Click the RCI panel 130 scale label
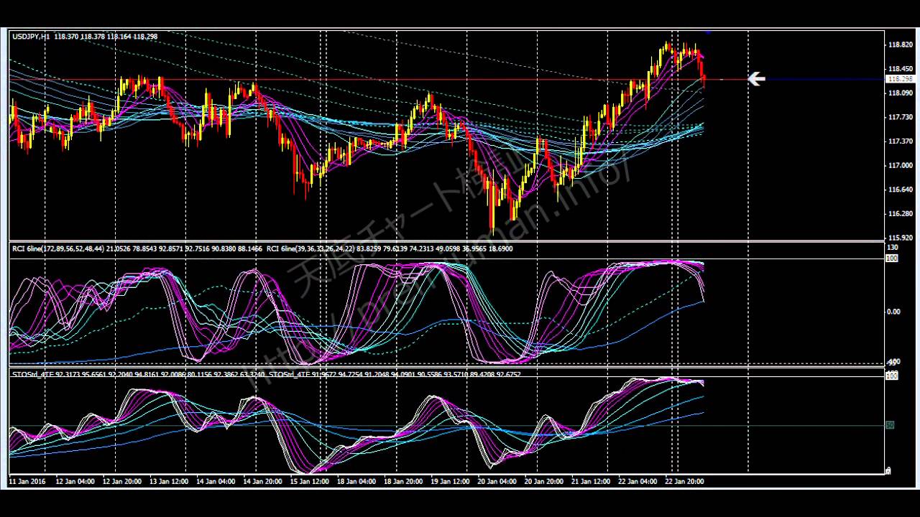Image resolution: width=920 pixels, height=517 pixels. 893,248
